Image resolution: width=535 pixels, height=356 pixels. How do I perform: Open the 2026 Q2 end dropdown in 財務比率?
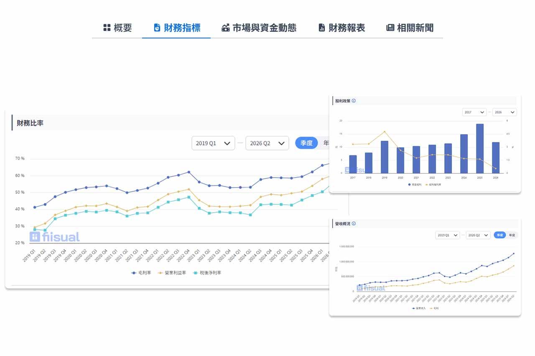coord(267,143)
